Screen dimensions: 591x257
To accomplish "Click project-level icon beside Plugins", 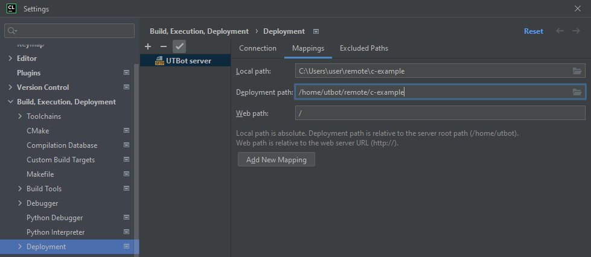I will [x=126, y=73].
